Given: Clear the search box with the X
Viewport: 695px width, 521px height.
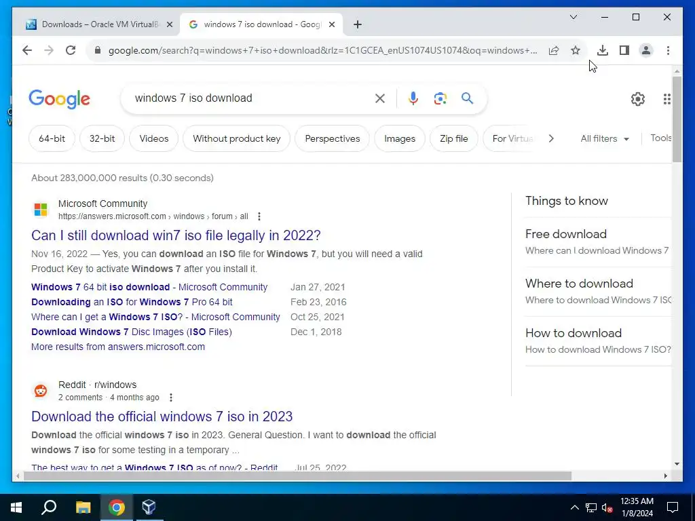Looking at the screenshot, I should [x=380, y=98].
